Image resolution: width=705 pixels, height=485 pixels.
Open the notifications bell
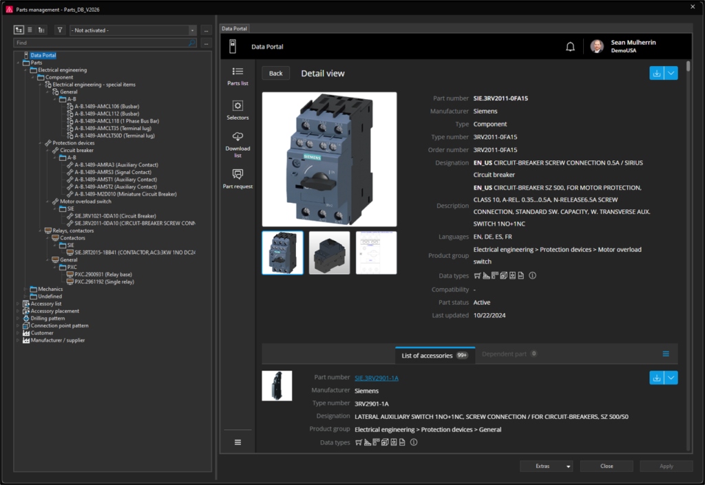point(570,46)
